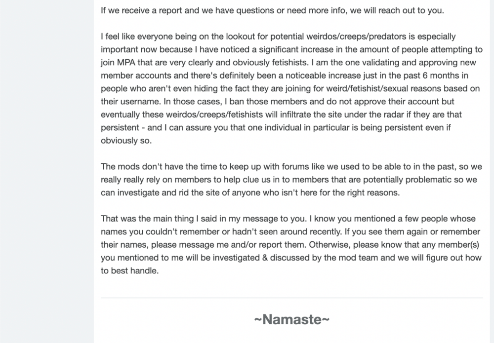494x343 pixels.
Task: Click the empty gray sidebar left of the post
Action: [46, 172]
